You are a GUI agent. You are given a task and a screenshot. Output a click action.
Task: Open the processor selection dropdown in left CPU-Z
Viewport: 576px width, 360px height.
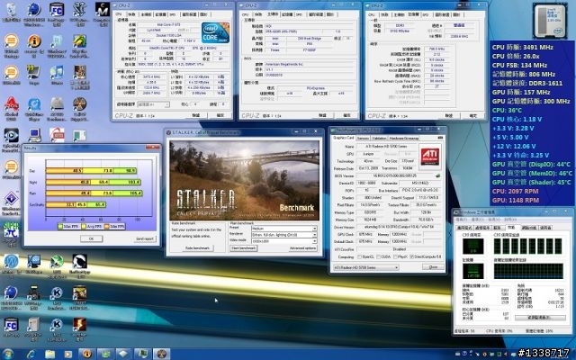153,104
